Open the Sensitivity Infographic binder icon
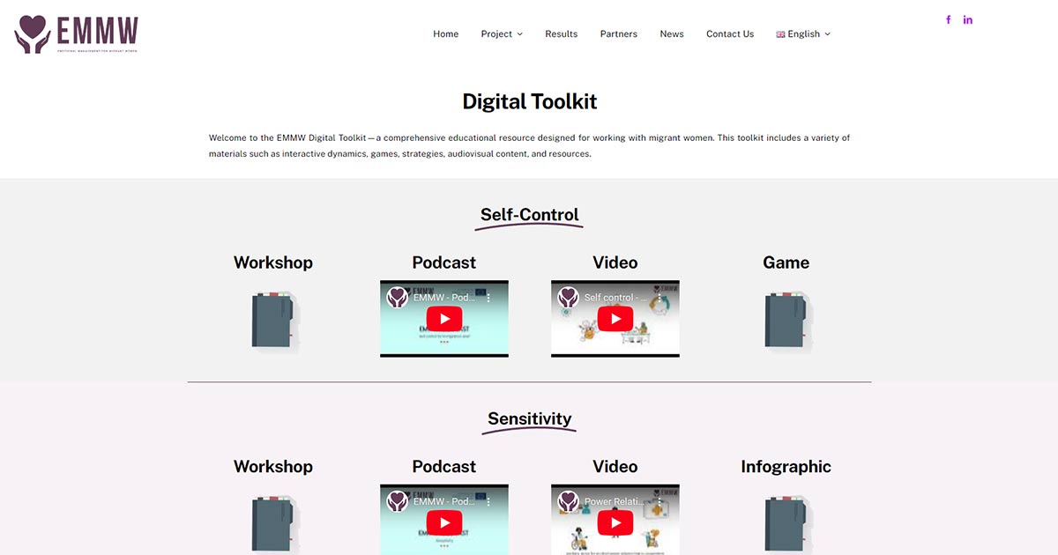The width and height of the screenshot is (1058, 555). coord(786,524)
